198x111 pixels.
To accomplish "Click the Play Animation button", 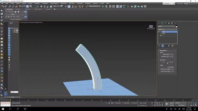I will click(157, 103).
